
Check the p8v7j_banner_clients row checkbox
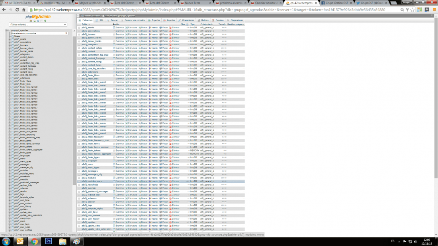79,38
